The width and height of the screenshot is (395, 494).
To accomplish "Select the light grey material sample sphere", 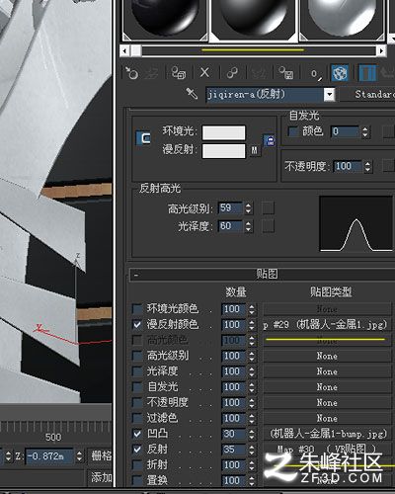I will (342, 19).
